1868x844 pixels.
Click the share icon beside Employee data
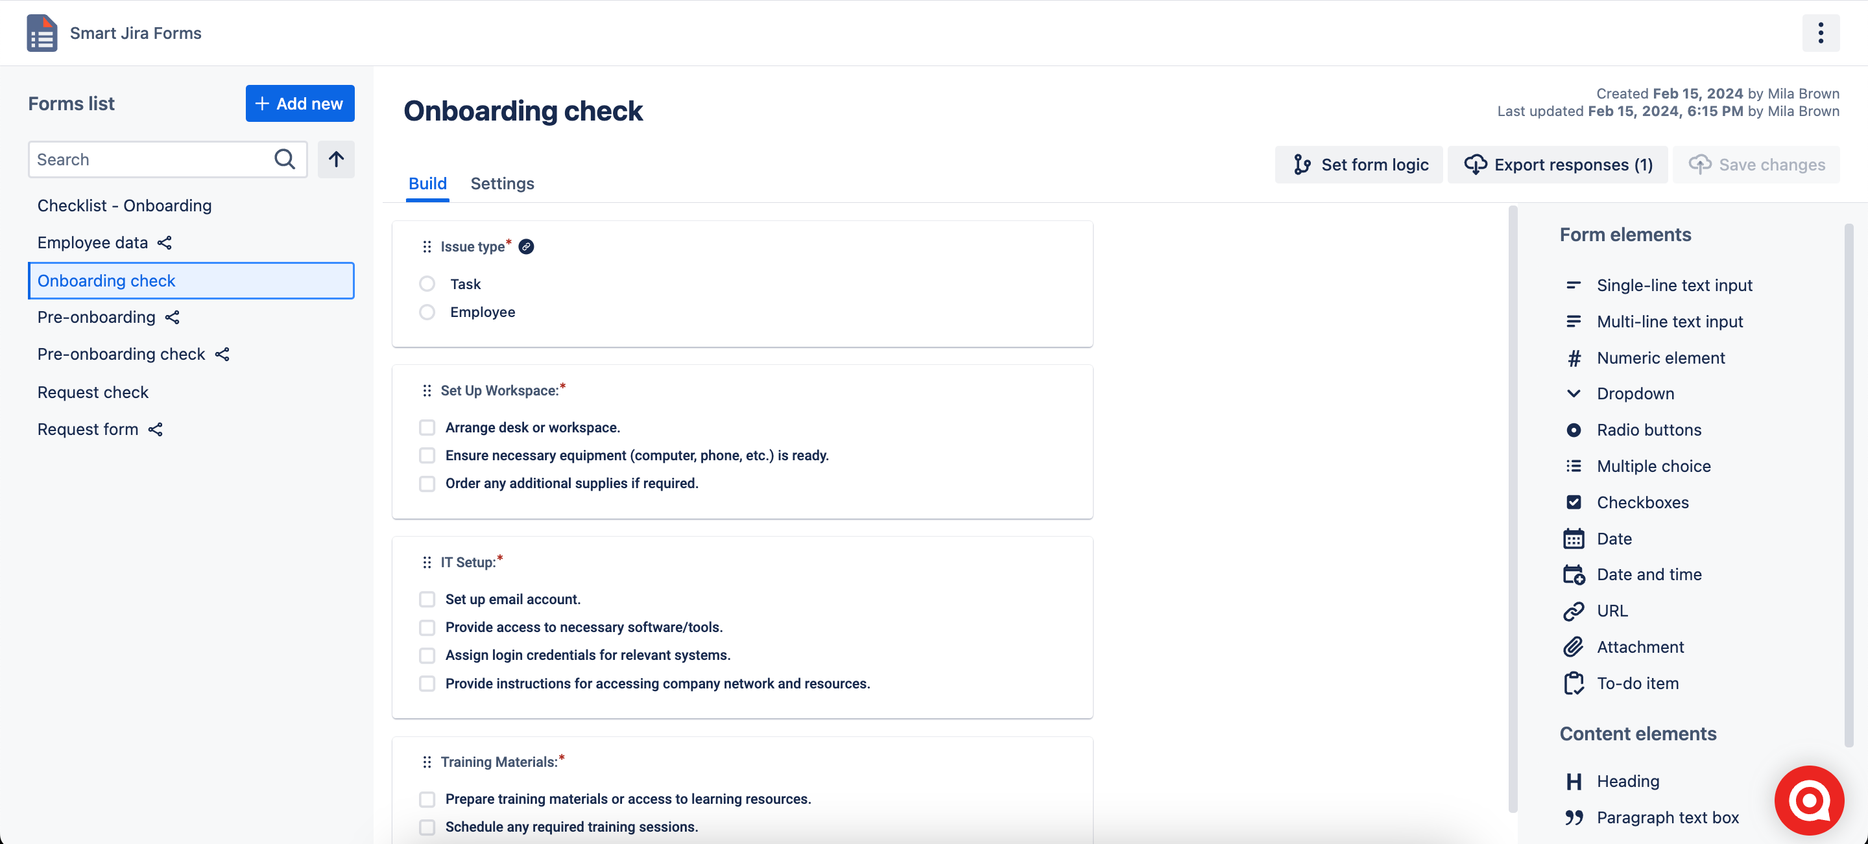coord(165,242)
